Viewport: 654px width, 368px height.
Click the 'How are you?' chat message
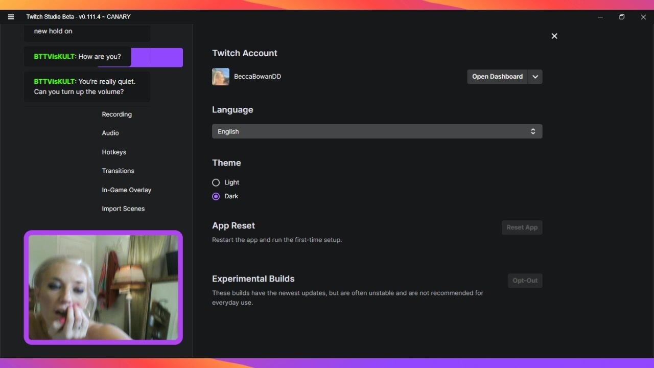coord(77,57)
